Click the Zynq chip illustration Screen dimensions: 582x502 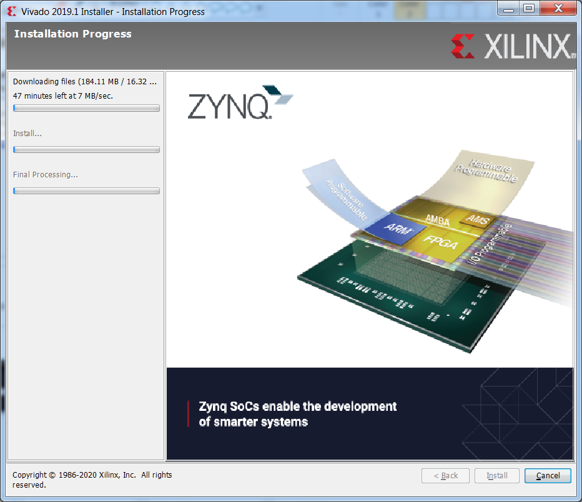434,252
